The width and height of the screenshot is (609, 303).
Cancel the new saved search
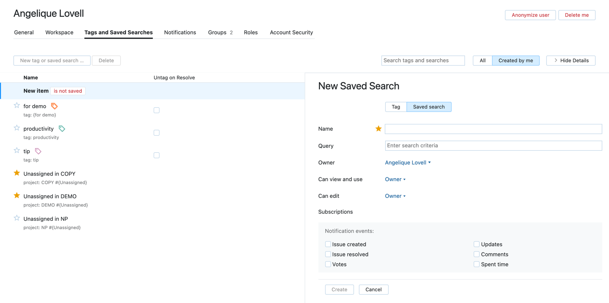pos(373,289)
